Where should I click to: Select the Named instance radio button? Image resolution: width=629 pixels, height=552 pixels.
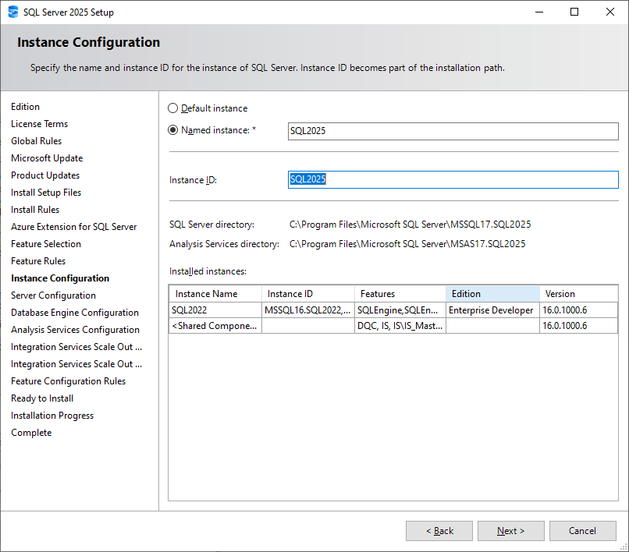[x=172, y=130]
